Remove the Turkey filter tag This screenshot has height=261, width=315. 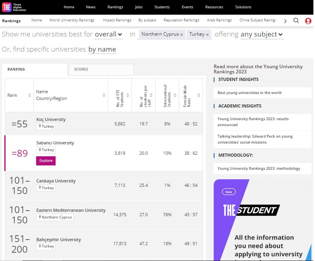[x=207, y=35]
